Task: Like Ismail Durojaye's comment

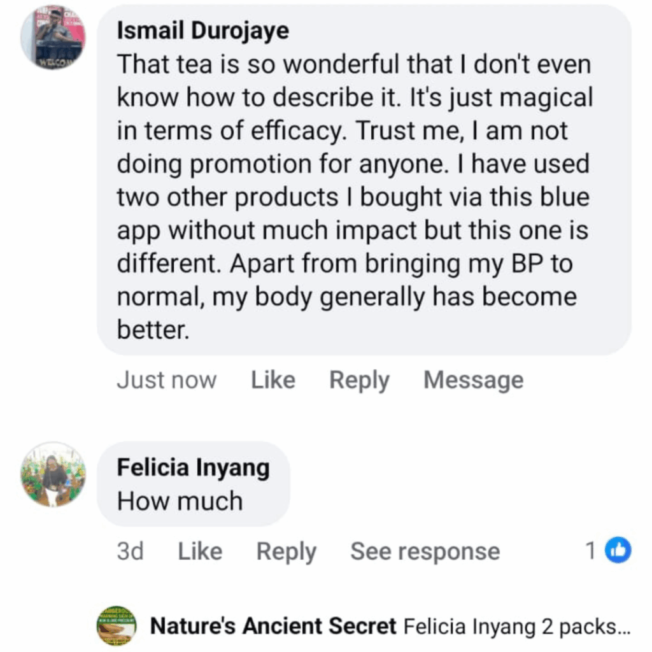Action: (x=273, y=381)
